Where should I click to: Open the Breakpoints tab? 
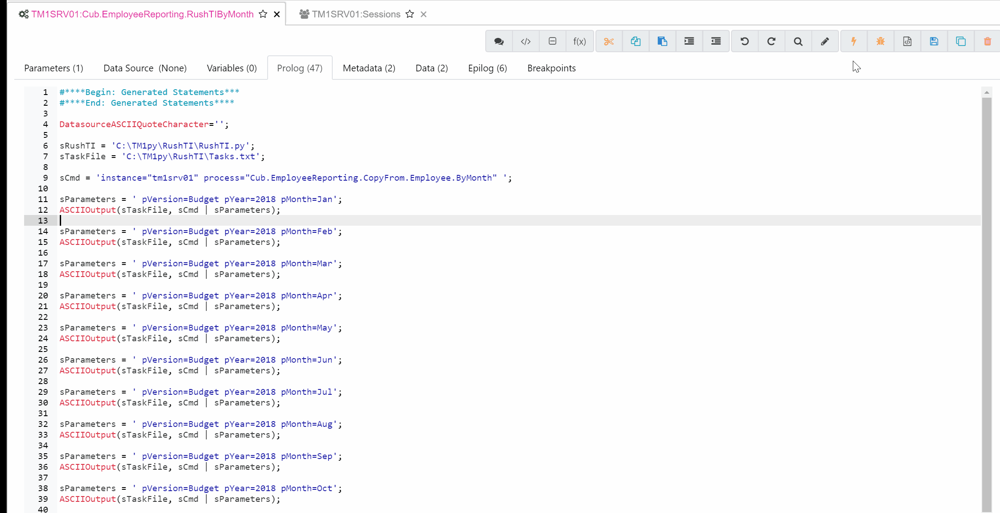[551, 68]
